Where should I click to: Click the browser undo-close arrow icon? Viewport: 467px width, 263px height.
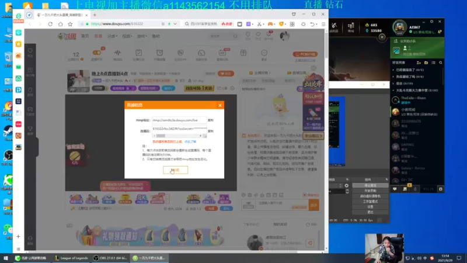coord(312,24)
